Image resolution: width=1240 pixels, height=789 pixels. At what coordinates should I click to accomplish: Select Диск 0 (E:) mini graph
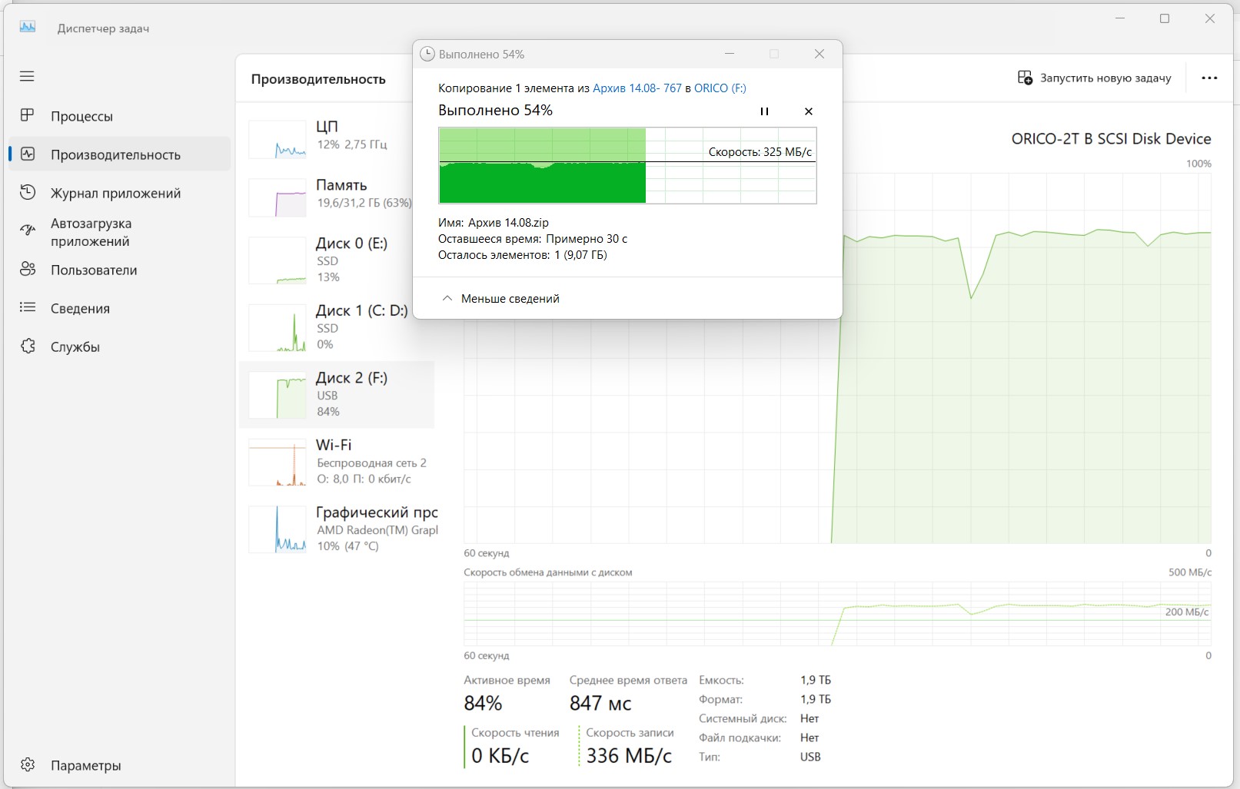tap(278, 260)
